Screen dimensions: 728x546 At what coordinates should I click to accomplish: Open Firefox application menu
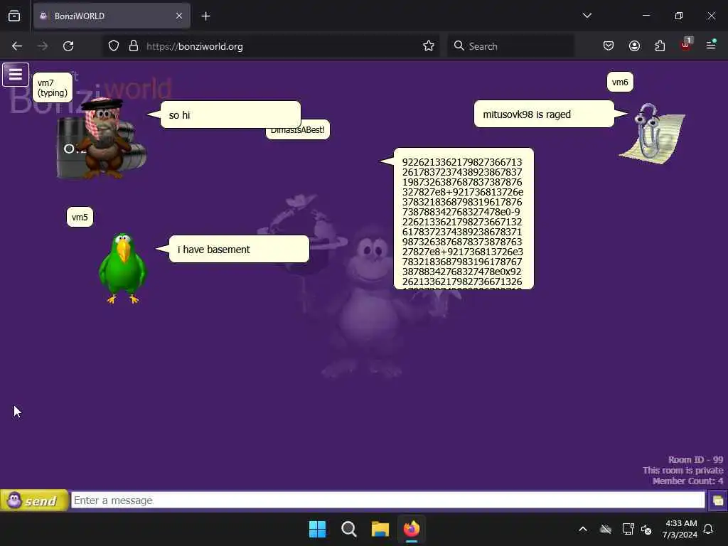(x=711, y=45)
